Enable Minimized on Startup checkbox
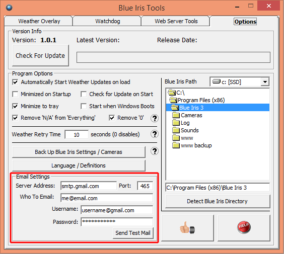The width and height of the screenshot is (284, 254). (x=15, y=94)
